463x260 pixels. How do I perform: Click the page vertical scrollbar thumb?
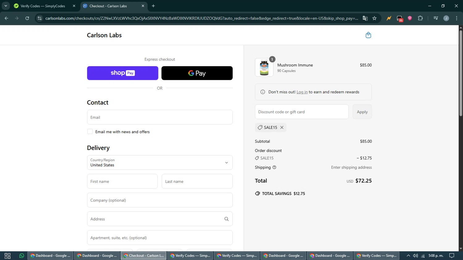461,73
